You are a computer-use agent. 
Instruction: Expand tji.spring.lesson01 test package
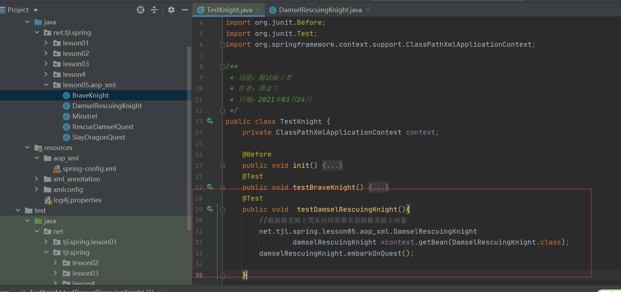[46, 242]
